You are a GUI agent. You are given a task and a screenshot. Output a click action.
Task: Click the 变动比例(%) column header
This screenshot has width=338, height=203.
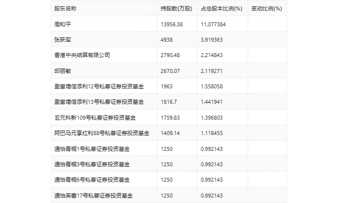[x=266, y=8]
